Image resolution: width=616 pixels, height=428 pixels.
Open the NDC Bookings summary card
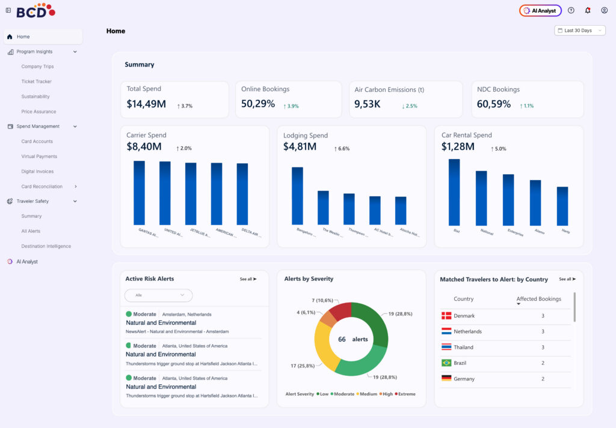coord(528,99)
